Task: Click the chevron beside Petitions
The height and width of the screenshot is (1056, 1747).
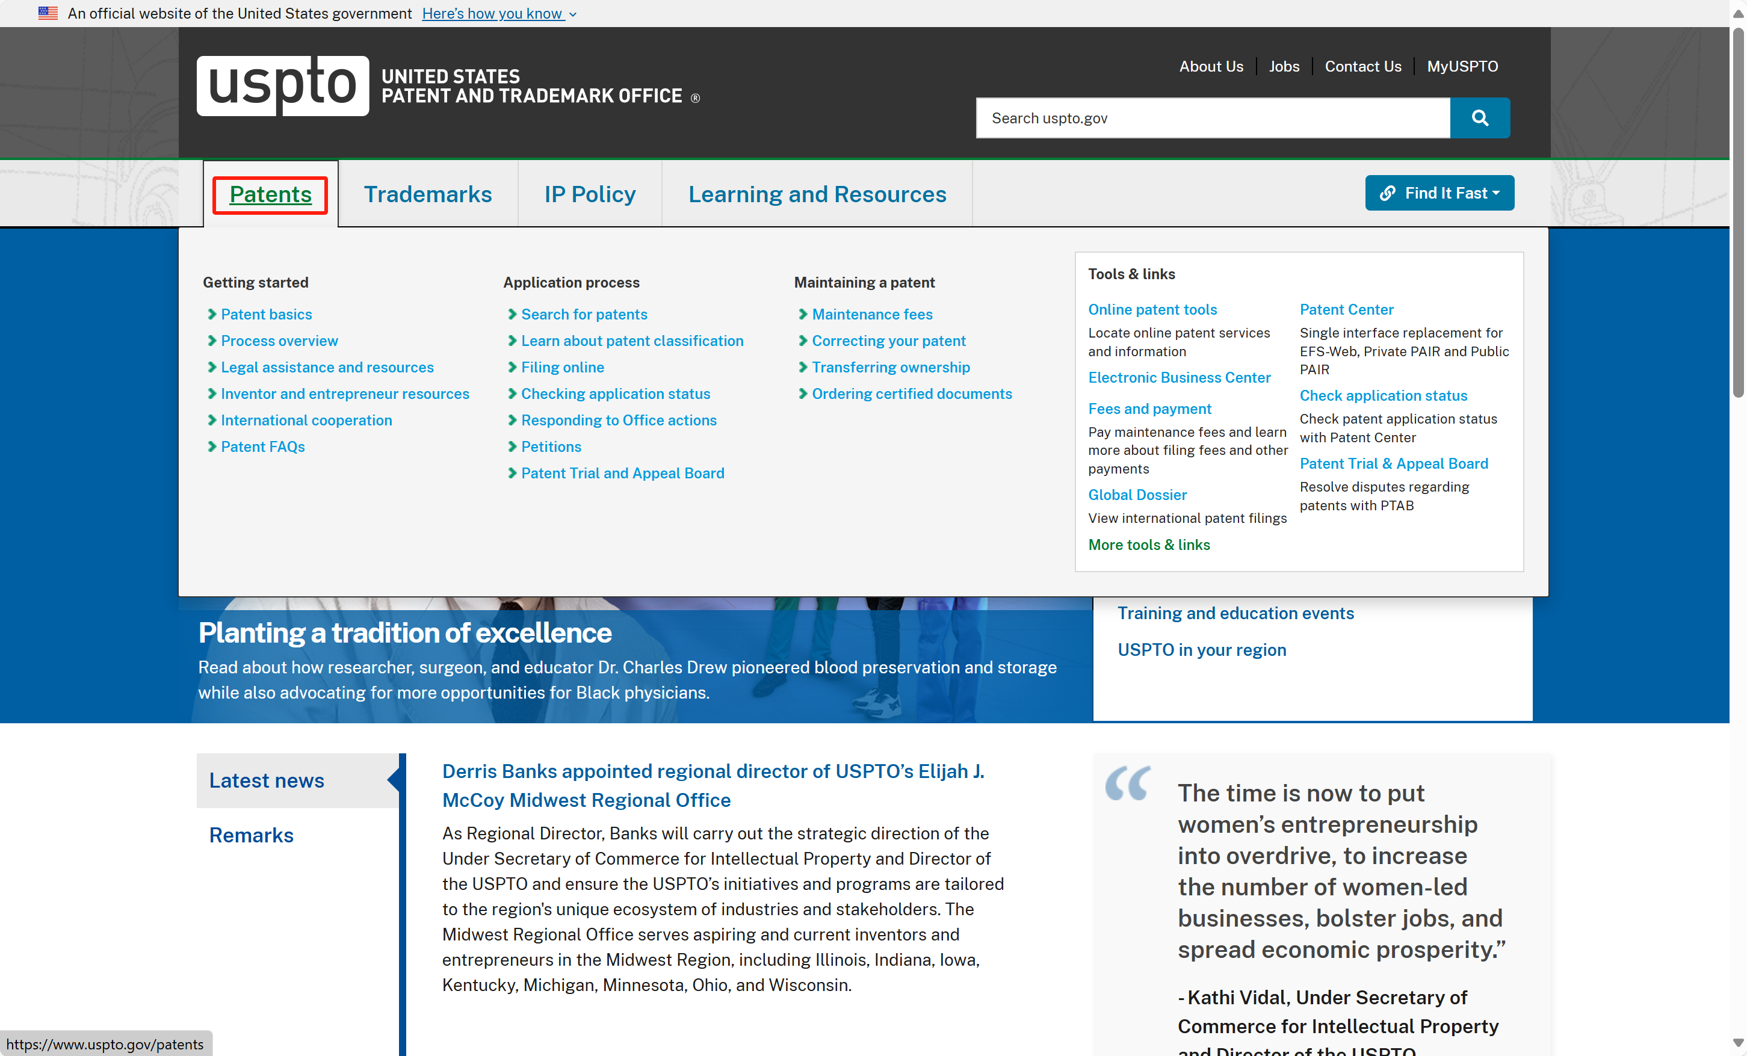Action: coord(512,446)
